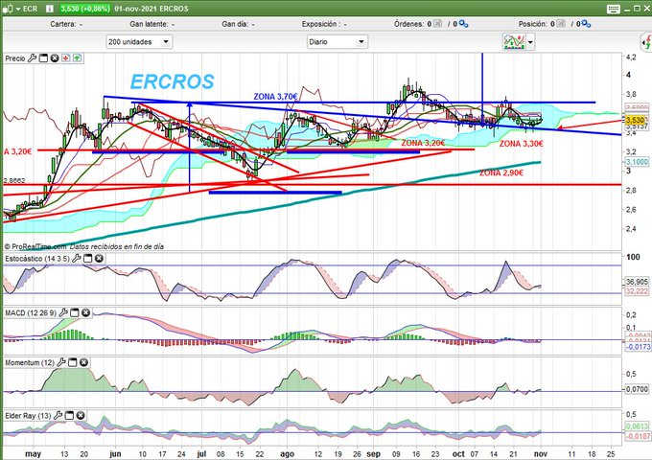Open Elder Ray indicator settings wrench
This screenshot has height=460, width=652.
pos(58,415)
